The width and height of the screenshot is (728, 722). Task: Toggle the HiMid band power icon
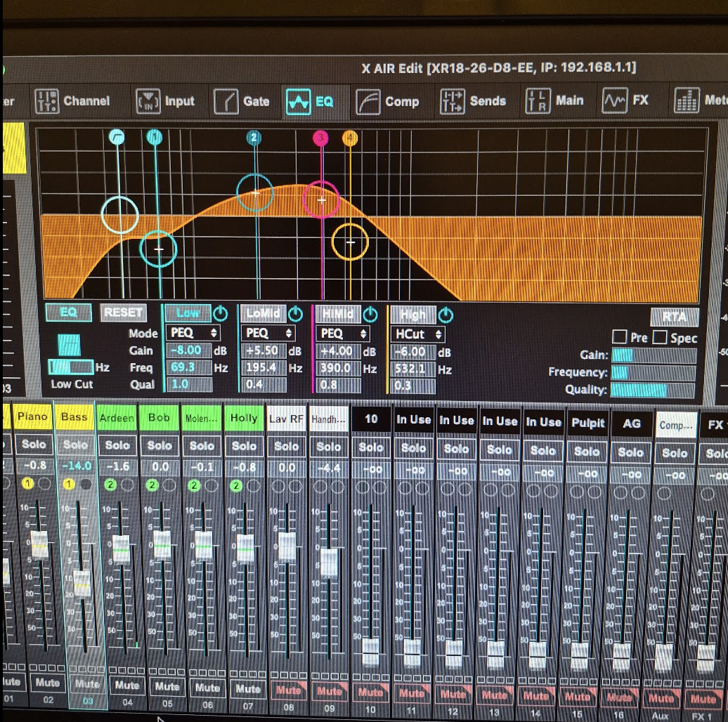click(370, 315)
